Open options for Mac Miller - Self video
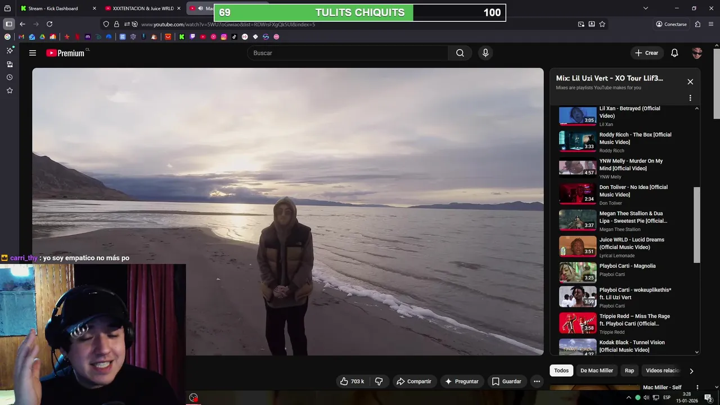Viewport: 720px width, 405px height. pos(697,388)
